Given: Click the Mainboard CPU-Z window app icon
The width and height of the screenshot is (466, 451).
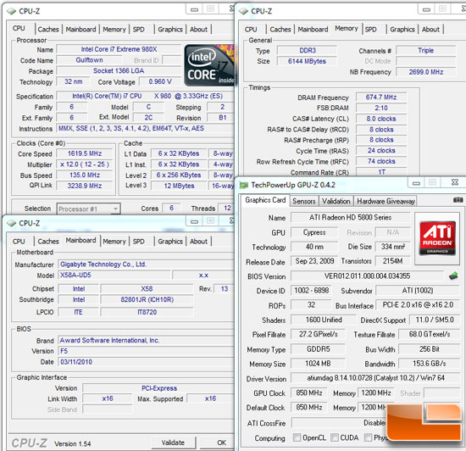Looking at the screenshot, I should point(11,223).
